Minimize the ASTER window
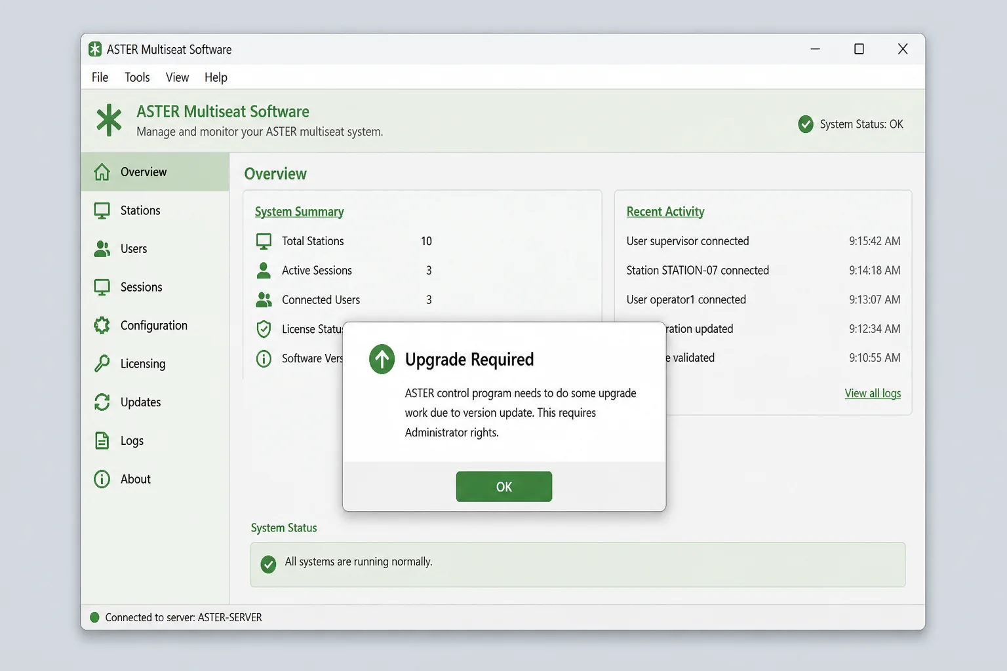1007x671 pixels. (x=815, y=49)
